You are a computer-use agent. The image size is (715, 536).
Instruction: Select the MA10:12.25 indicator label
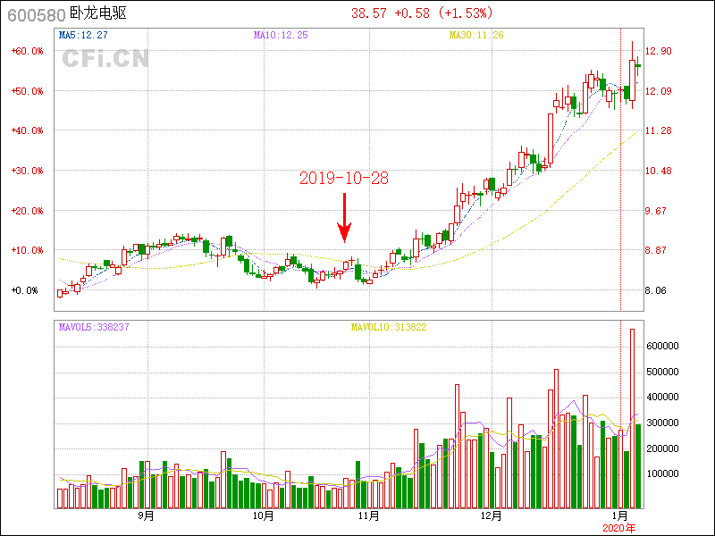point(281,35)
